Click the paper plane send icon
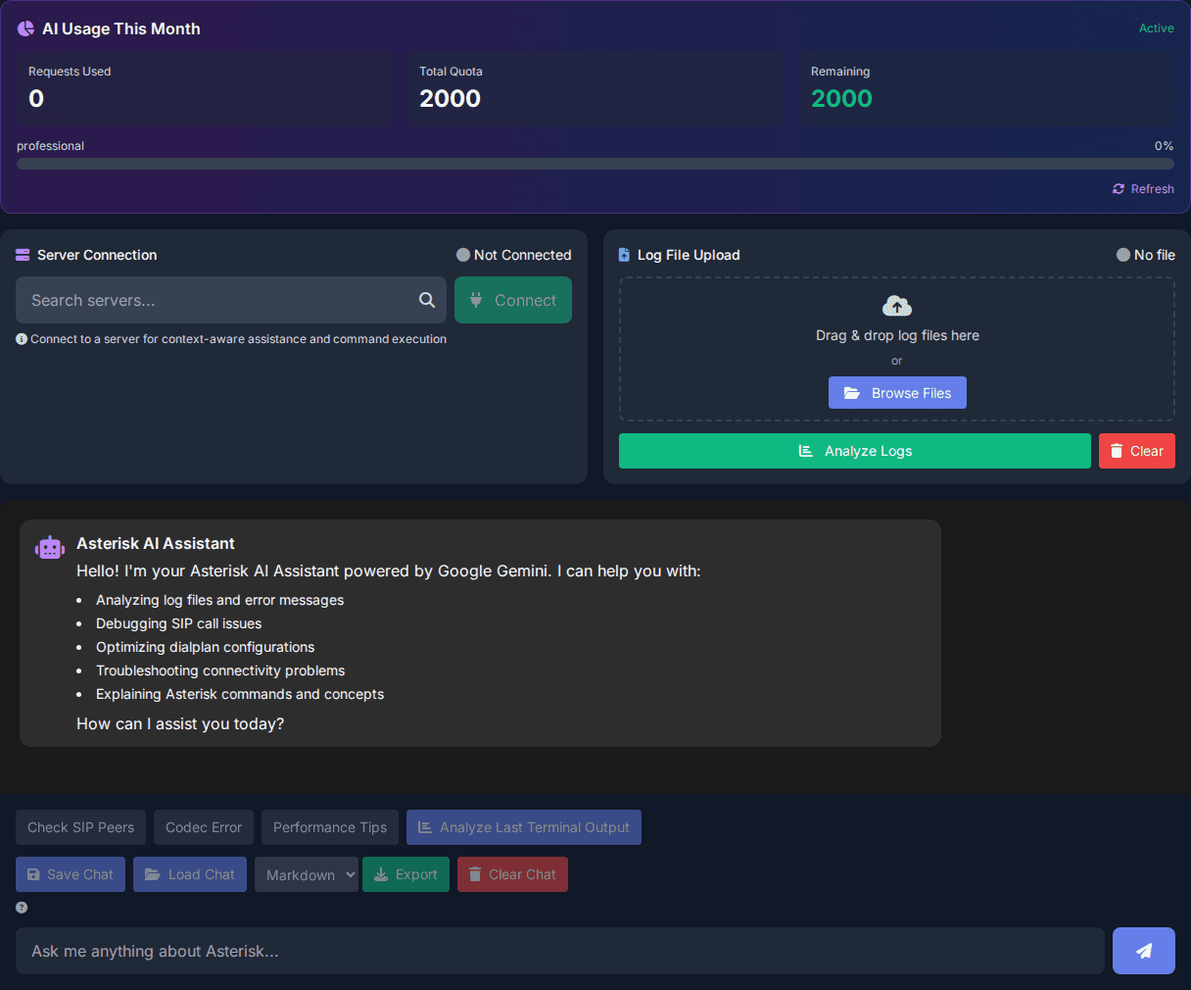This screenshot has width=1191, height=990. tap(1143, 950)
